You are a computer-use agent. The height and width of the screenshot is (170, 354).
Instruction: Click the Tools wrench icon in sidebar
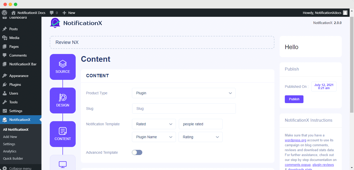(x=4, y=102)
